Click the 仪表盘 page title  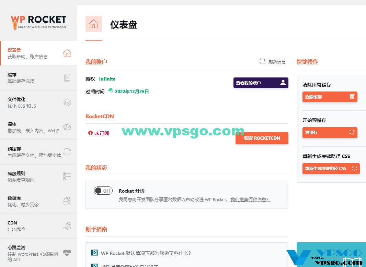(124, 24)
